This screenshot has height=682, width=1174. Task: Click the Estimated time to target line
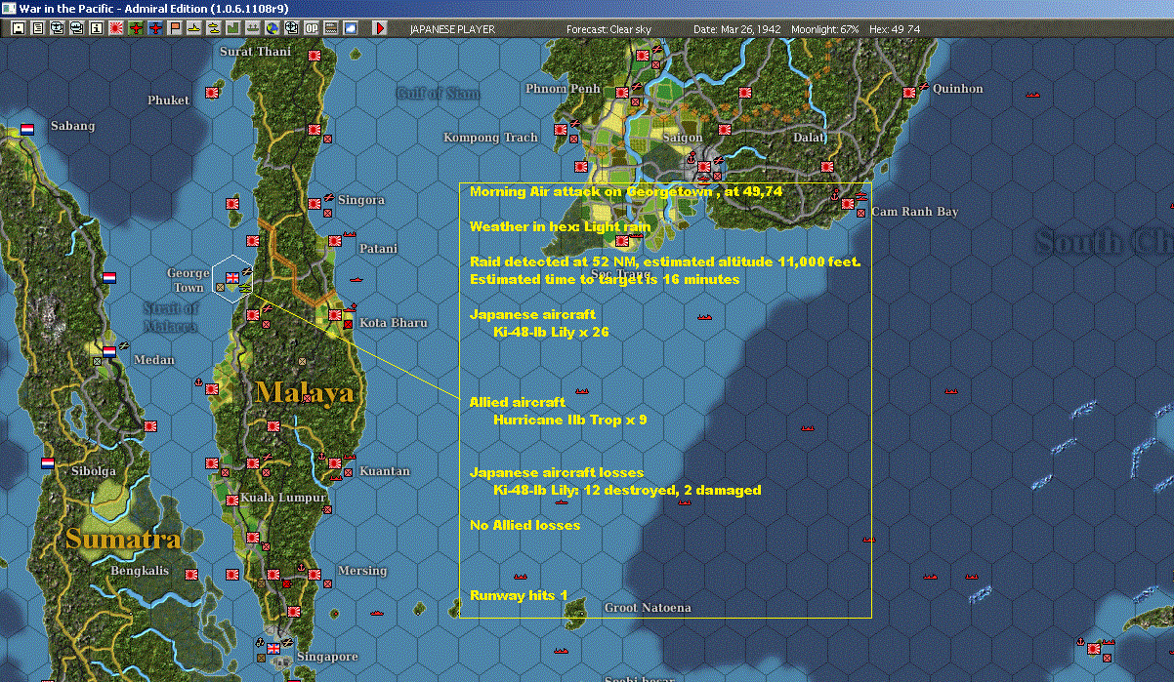point(604,279)
